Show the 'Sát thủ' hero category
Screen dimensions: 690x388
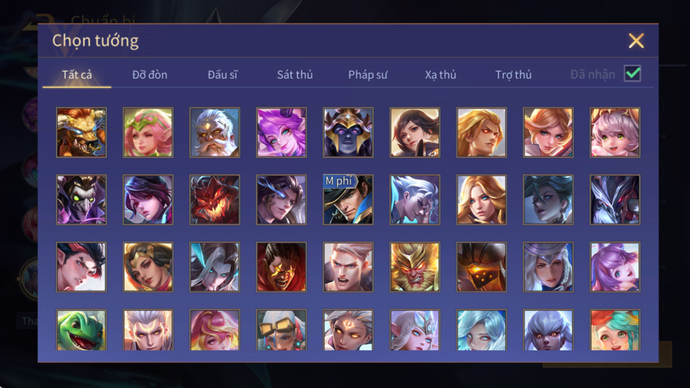(295, 75)
